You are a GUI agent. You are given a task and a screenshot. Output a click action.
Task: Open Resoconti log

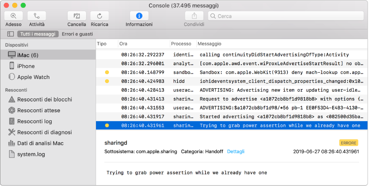48,121
